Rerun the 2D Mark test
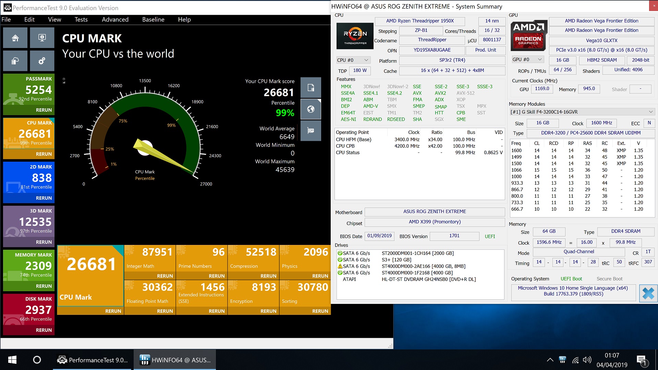Image resolution: width=658 pixels, height=370 pixels. tap(44, 198)
